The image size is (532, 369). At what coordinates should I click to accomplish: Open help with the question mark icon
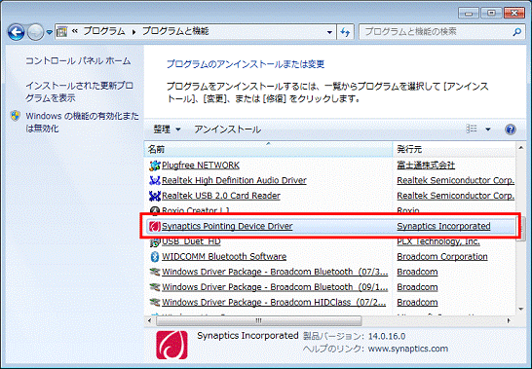[x=511, y=129]
